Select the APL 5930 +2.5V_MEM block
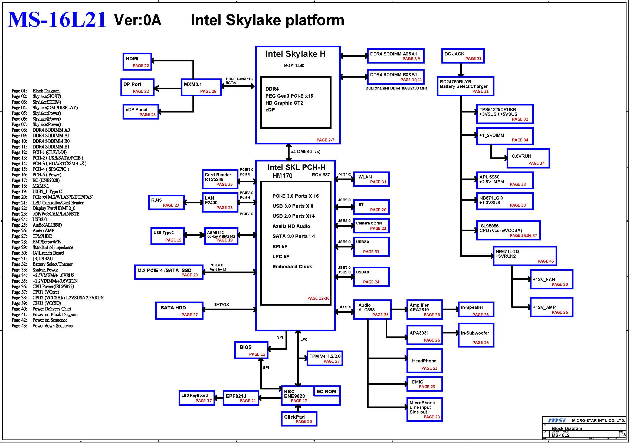 [505, 180]
